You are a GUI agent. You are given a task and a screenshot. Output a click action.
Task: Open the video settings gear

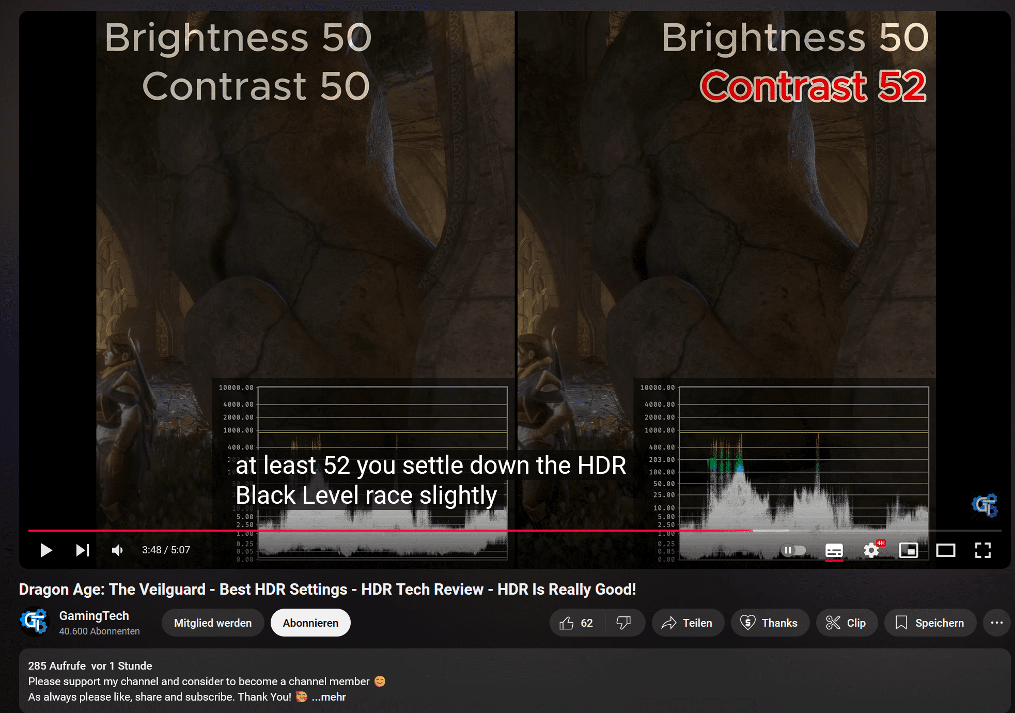(871, 550)
